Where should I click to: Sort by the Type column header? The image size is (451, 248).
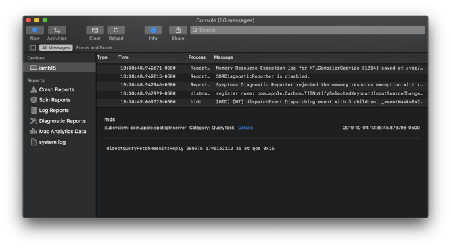coord(102,57)
